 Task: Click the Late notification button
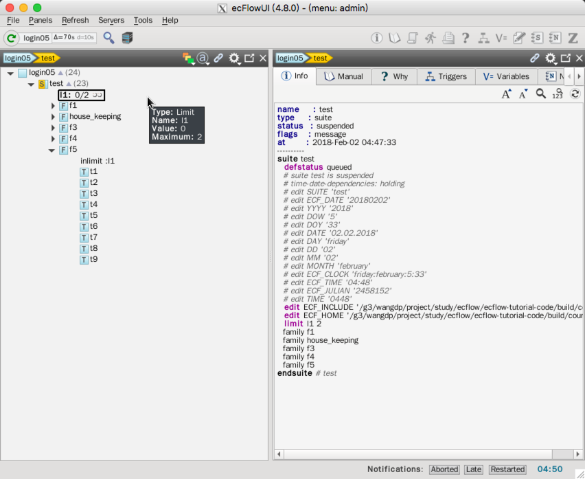point(474,469)
